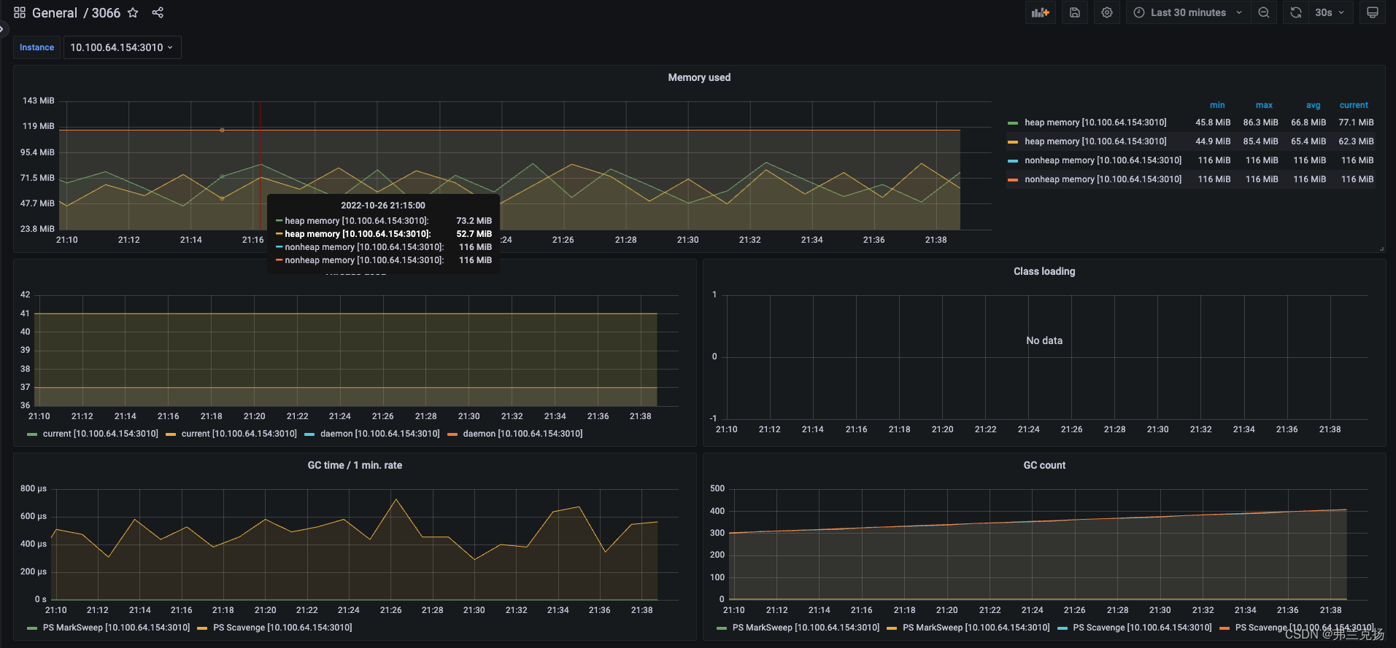The image size is (1396, 648).
Task: Click the General / 3066 dashboard title
Action: tap(76, 12)
